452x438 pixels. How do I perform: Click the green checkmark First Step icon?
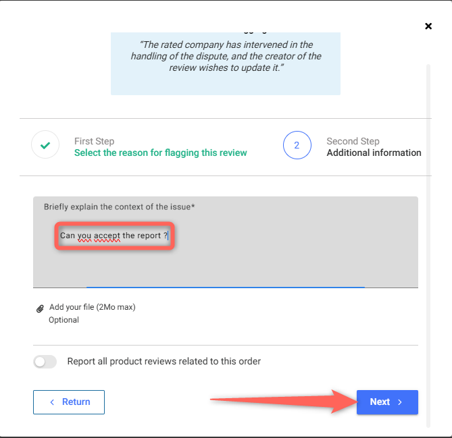pyautogui.click(x=45, y=145)
